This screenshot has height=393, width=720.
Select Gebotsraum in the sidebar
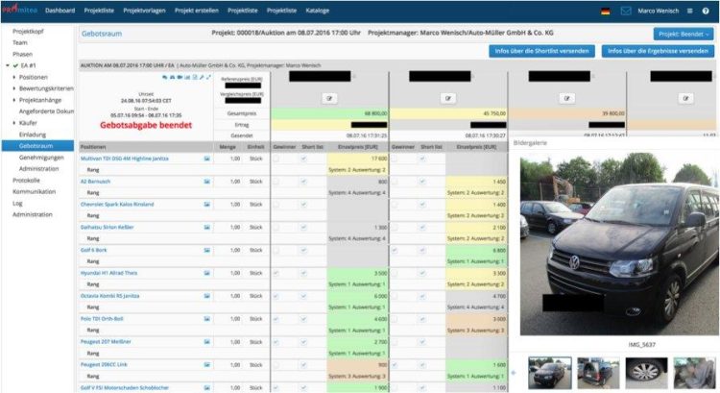coord(37,146)
